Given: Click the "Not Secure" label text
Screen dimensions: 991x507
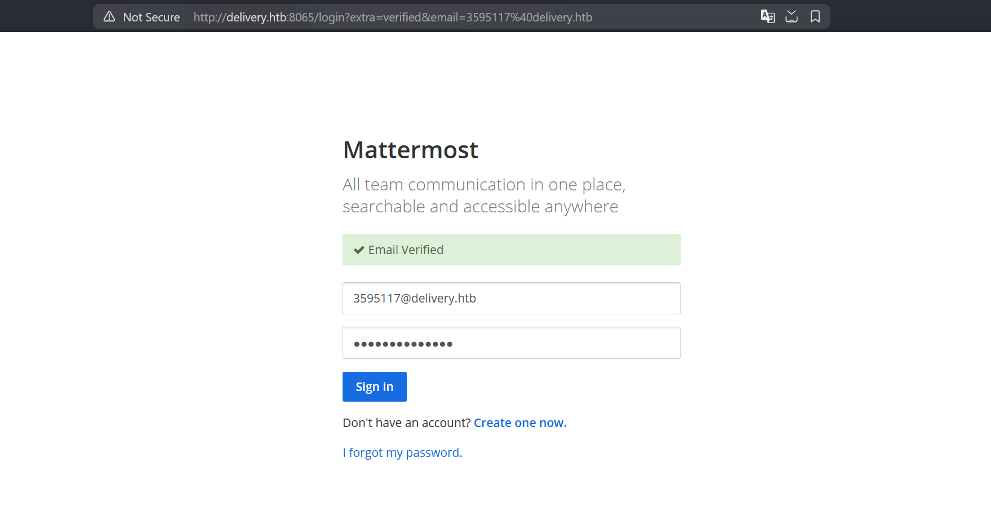Looking at the screenshot, I should tap(151, 17).
